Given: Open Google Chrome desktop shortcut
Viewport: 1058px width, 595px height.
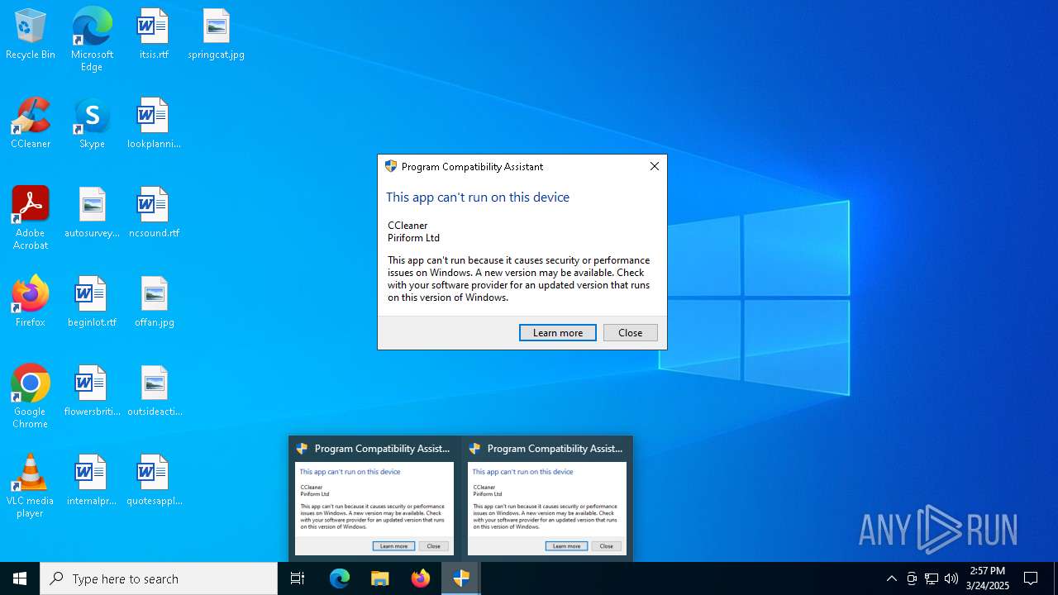Looking at the screenshot, I should [31, 397].
